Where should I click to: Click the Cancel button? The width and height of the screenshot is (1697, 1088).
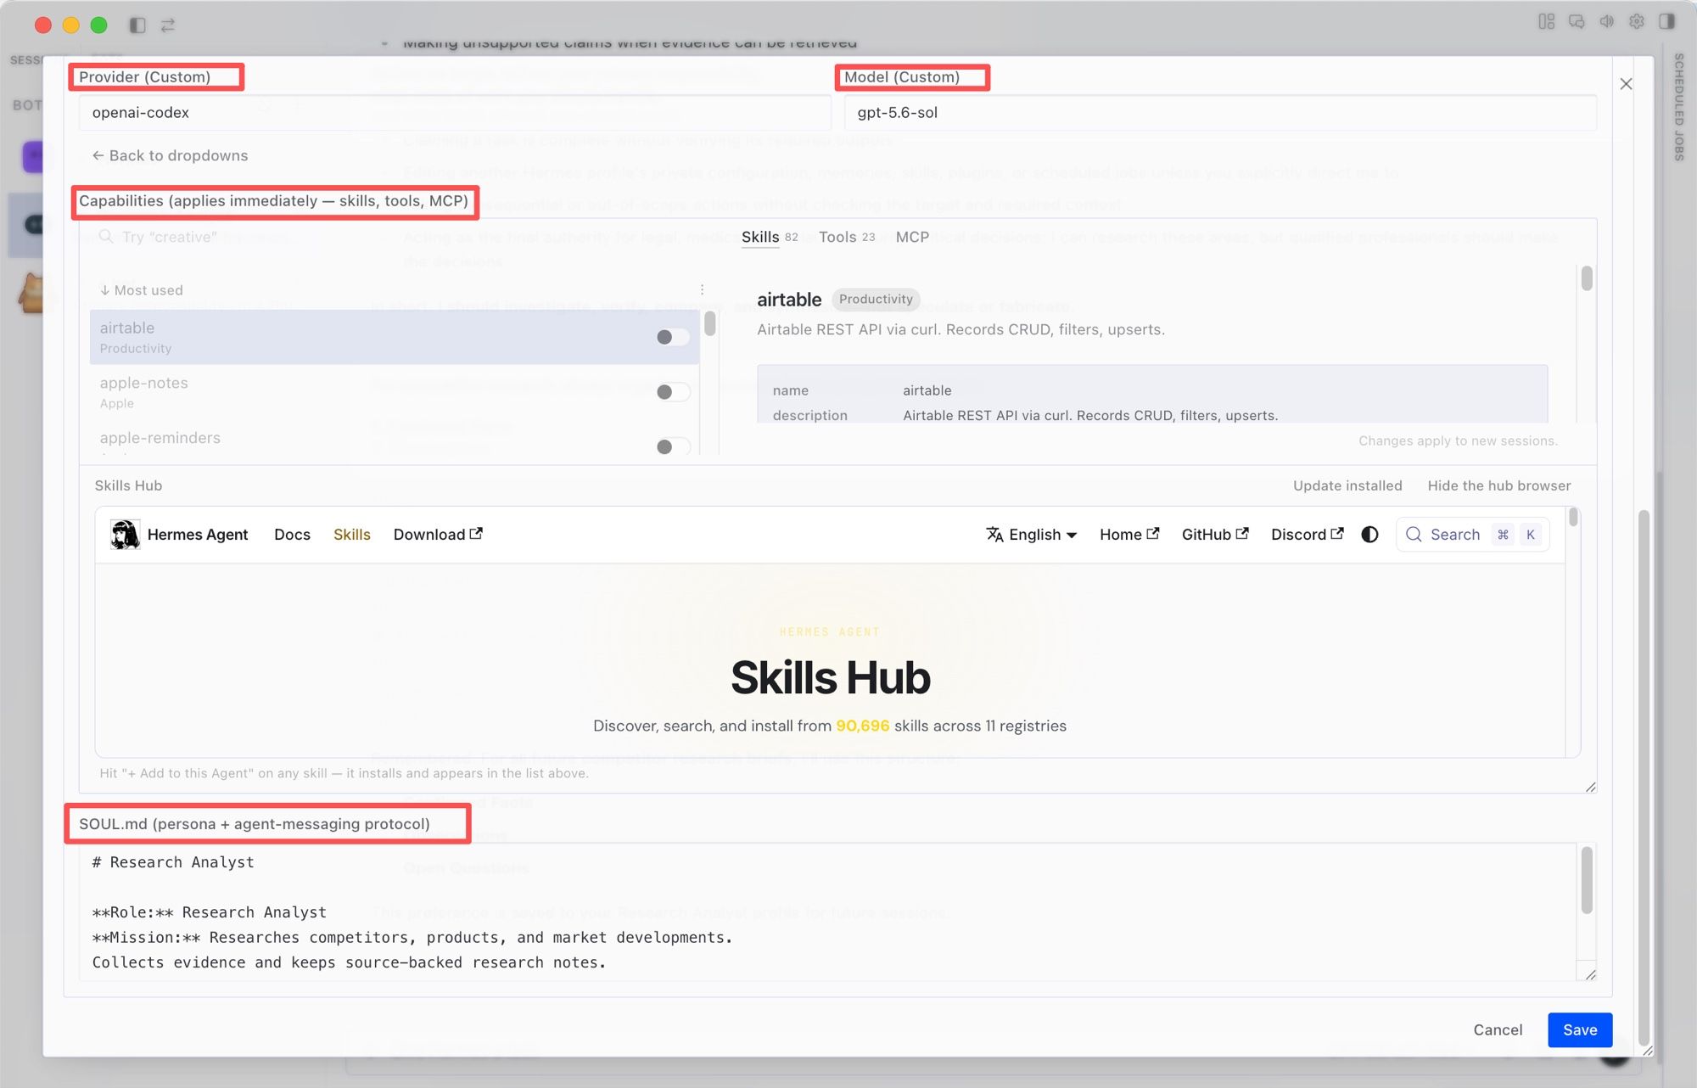click(x=1498, y=1029)
